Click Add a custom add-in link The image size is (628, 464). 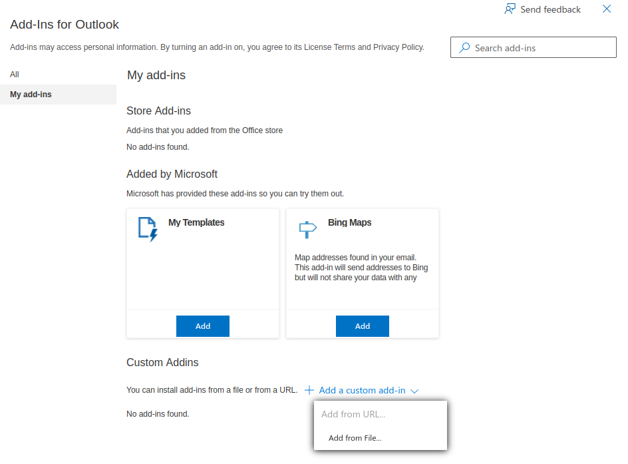(362, 390)
